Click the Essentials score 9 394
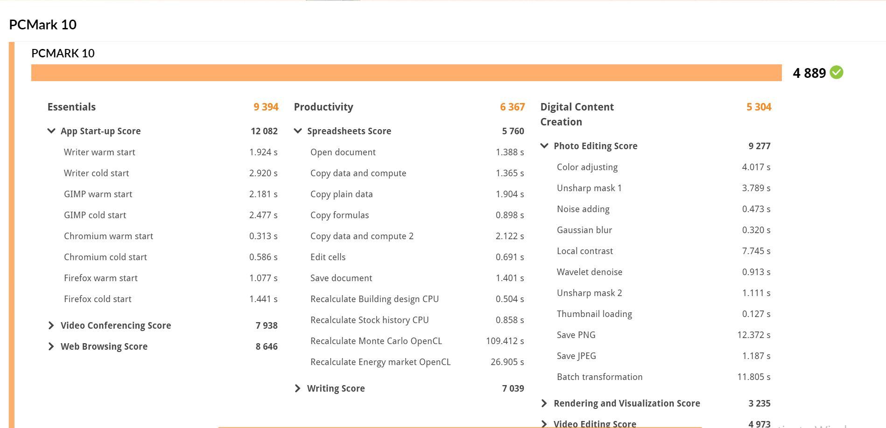Screen dimensions: 886x428 [x=266, y=107]
